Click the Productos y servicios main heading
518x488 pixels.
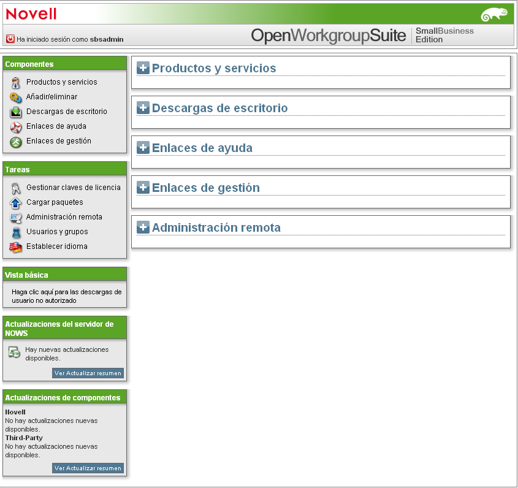coord(214,68)
